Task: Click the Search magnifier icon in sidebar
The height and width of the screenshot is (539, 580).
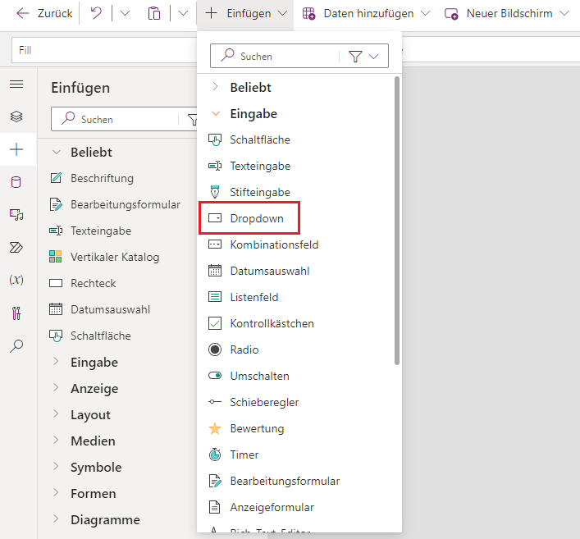Action: pos(16,345)
